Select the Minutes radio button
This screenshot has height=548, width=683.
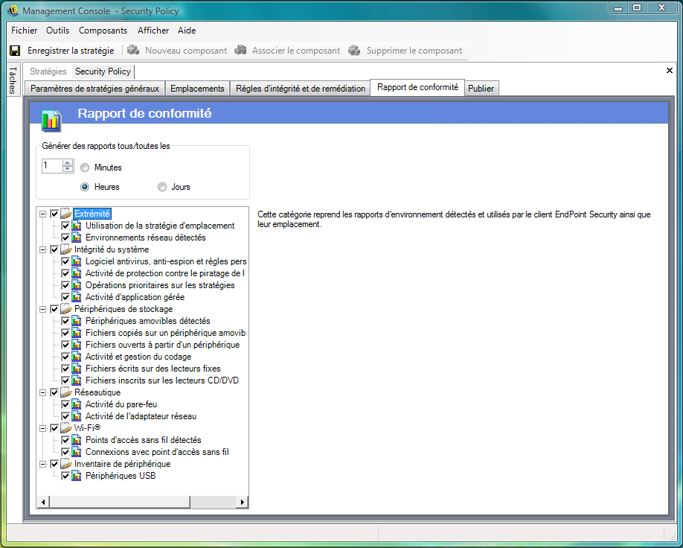pos(85,168)
